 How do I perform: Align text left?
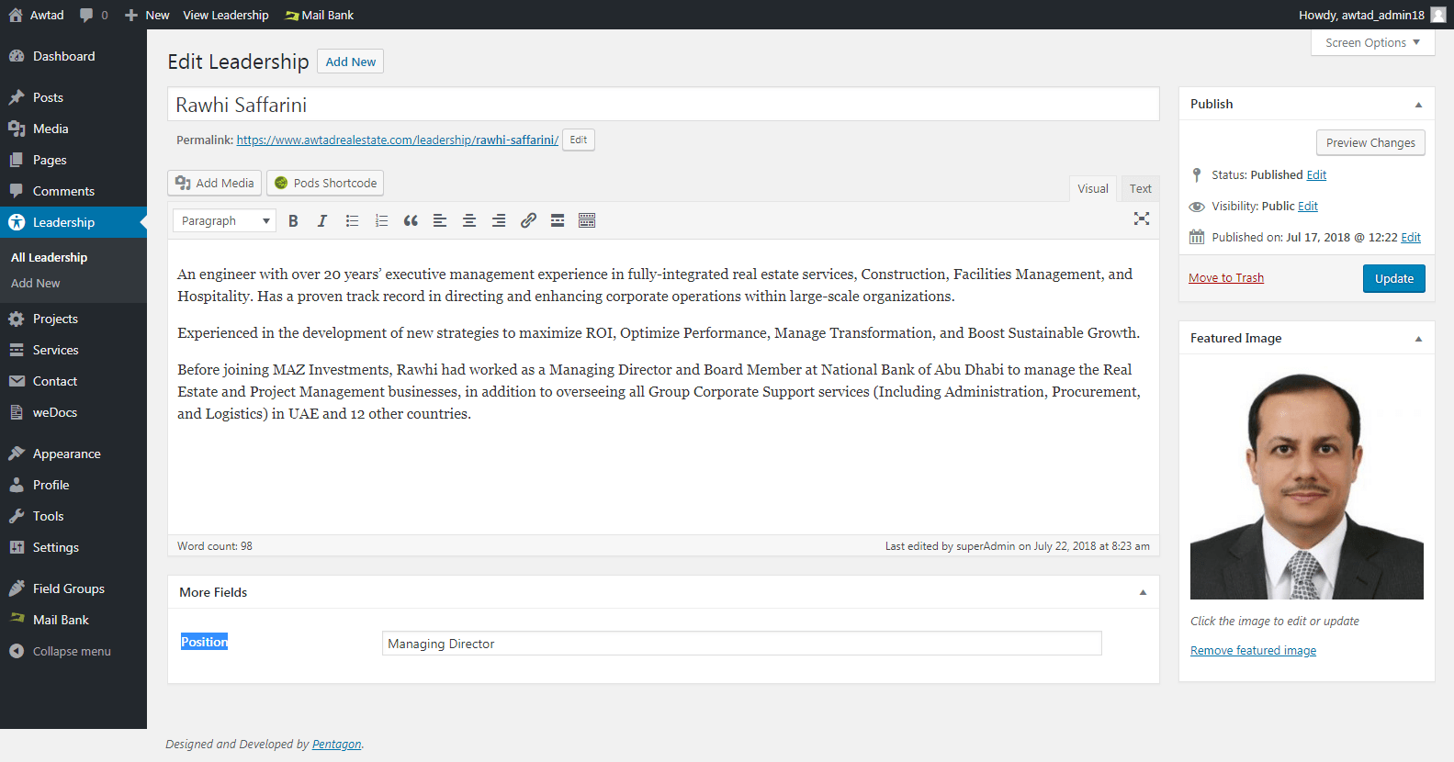(x=440, y=220)
